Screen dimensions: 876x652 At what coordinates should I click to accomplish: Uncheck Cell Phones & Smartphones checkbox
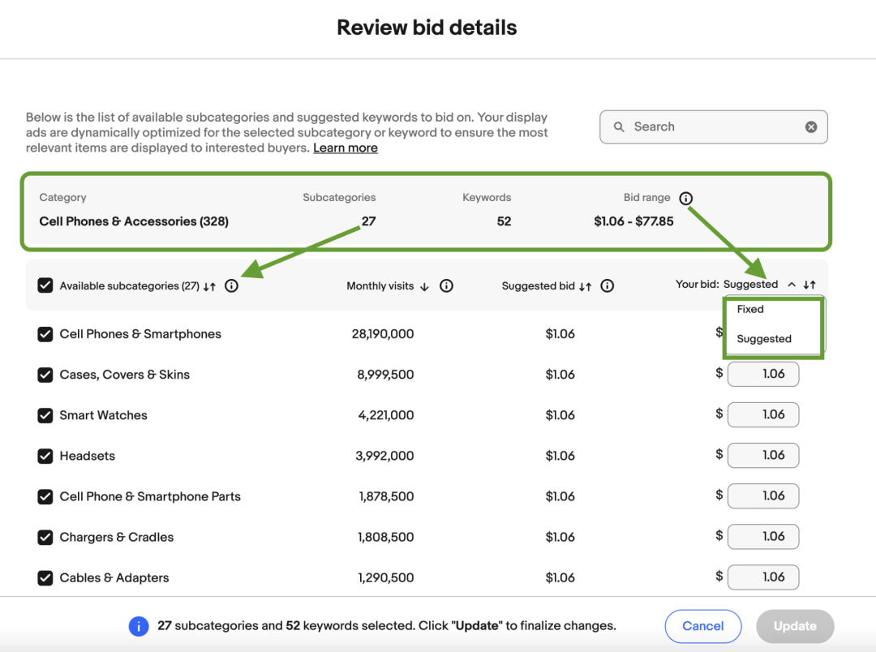[45, 334]
